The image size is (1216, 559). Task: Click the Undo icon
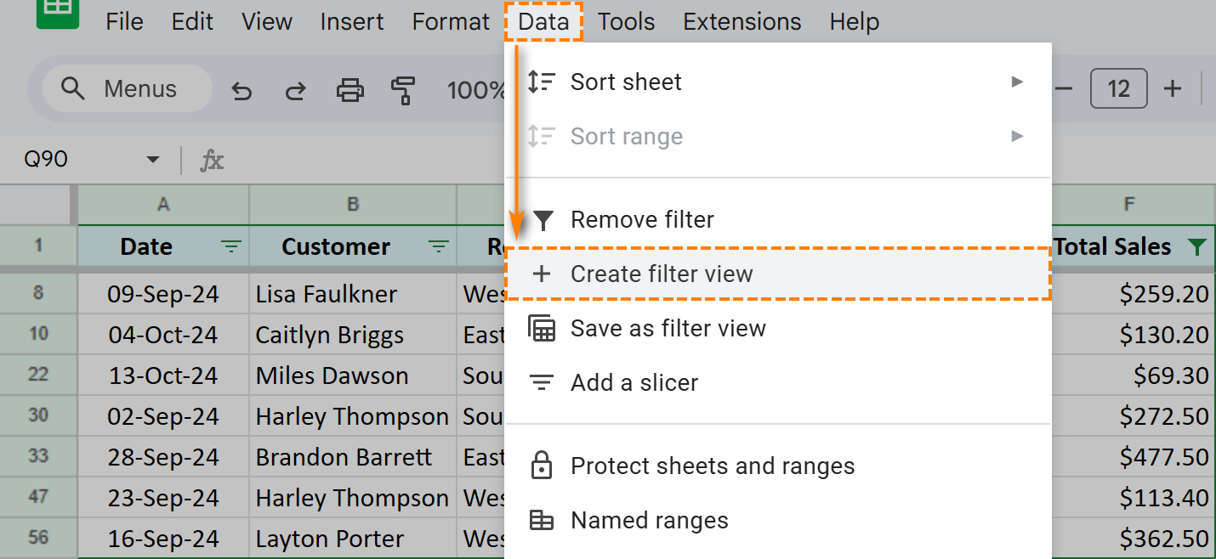[241, 88]
